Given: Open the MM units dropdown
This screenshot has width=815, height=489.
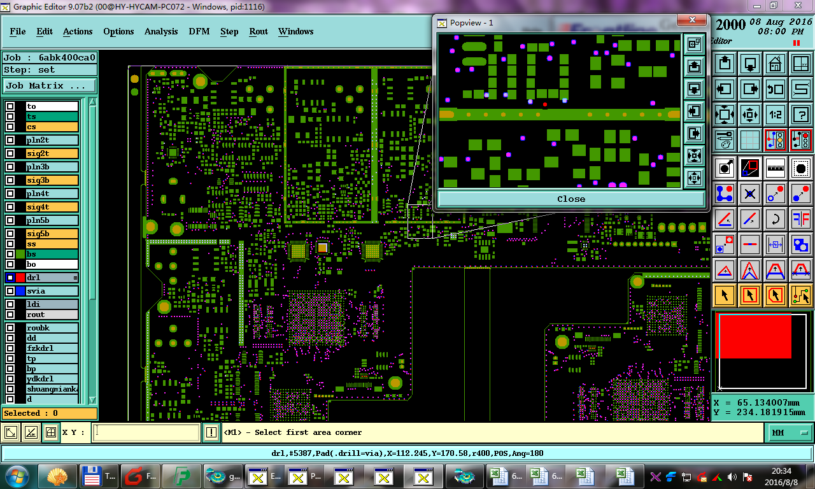Looking at the screenshot, I should (x=790, y=433).
